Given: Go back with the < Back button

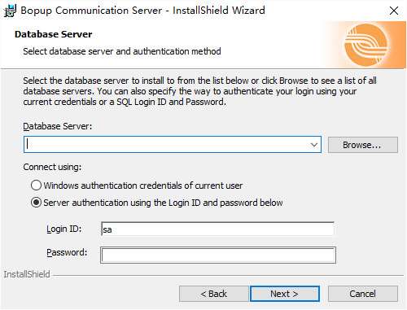Looking at the screenshot, I should [213, 294].
